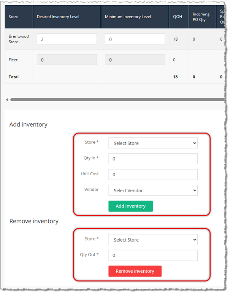
Task: Click the Qty Out label
Action: click(x=89, y=255)
